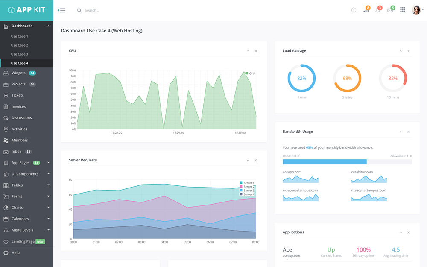Open the Tickets sidebar item
The width and height of the screenshot is (427, 267).
coord(18,95)
